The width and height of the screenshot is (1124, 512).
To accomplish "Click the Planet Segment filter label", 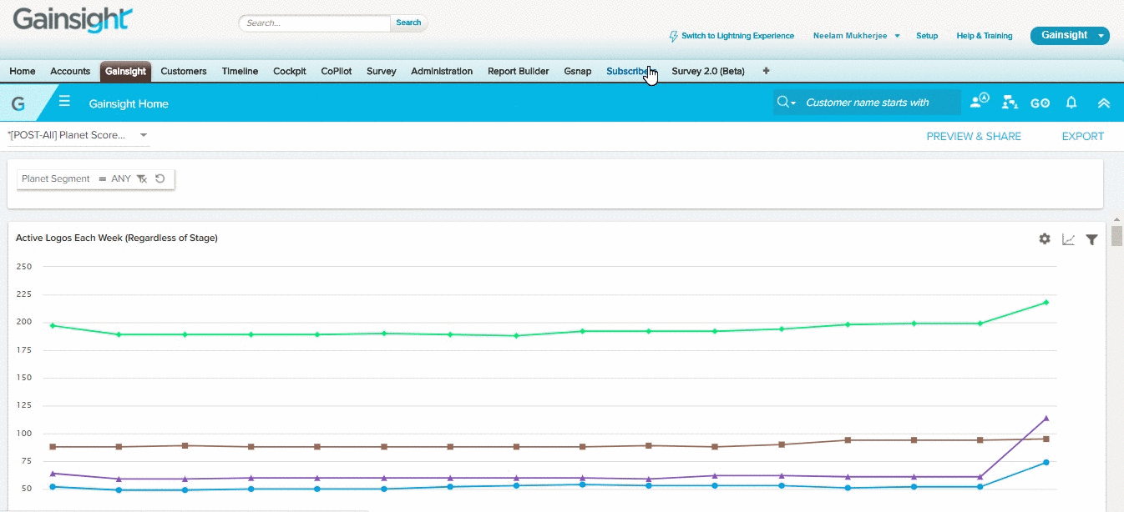I will (x=55, y=178).
